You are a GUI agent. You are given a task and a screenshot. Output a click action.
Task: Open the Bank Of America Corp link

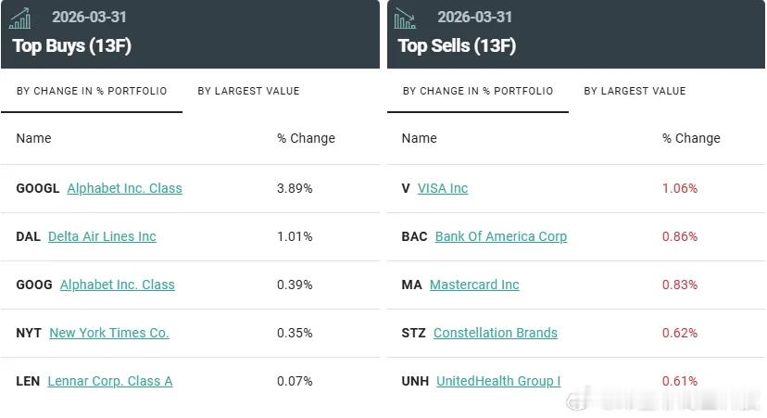point(501,236)
